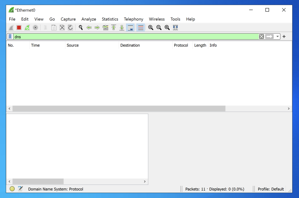The image size is (299, 198).
Task: Sort by the Time column header
Action: (47, 45)
